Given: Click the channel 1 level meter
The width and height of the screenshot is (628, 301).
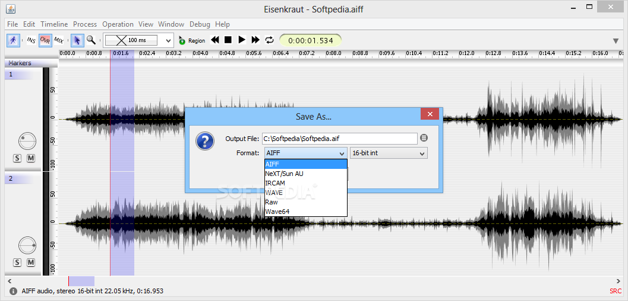Looking at the screenshot, I should 46,119.
